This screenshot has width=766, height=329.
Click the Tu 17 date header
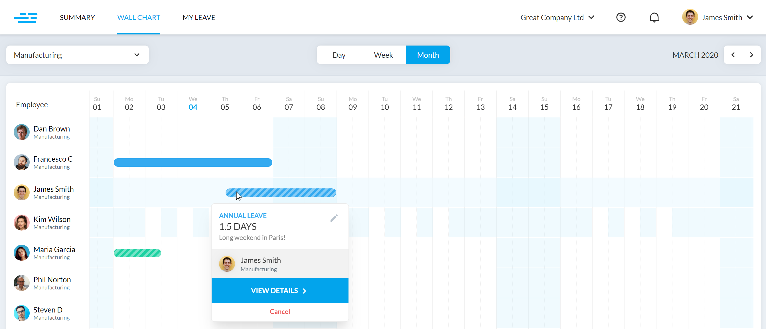[x=608, y=104]
